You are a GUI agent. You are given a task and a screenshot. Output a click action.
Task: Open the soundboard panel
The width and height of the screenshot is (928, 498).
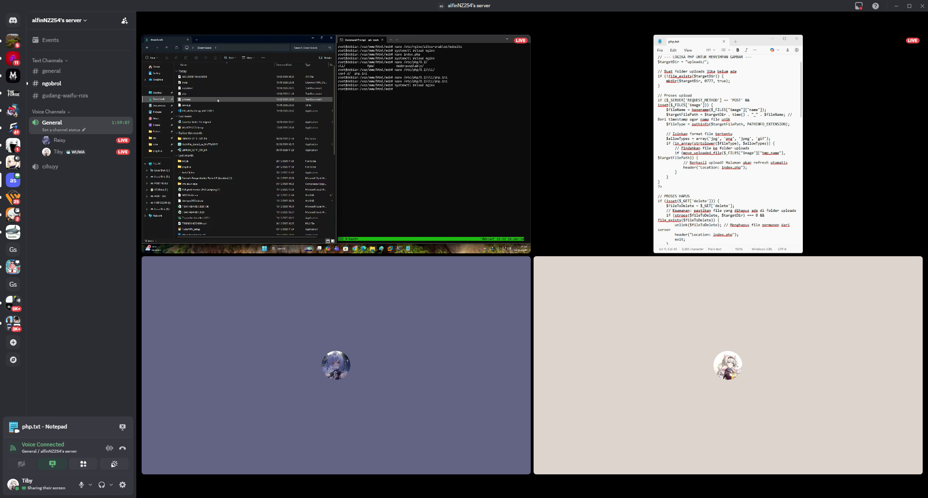tap(114, 464)
